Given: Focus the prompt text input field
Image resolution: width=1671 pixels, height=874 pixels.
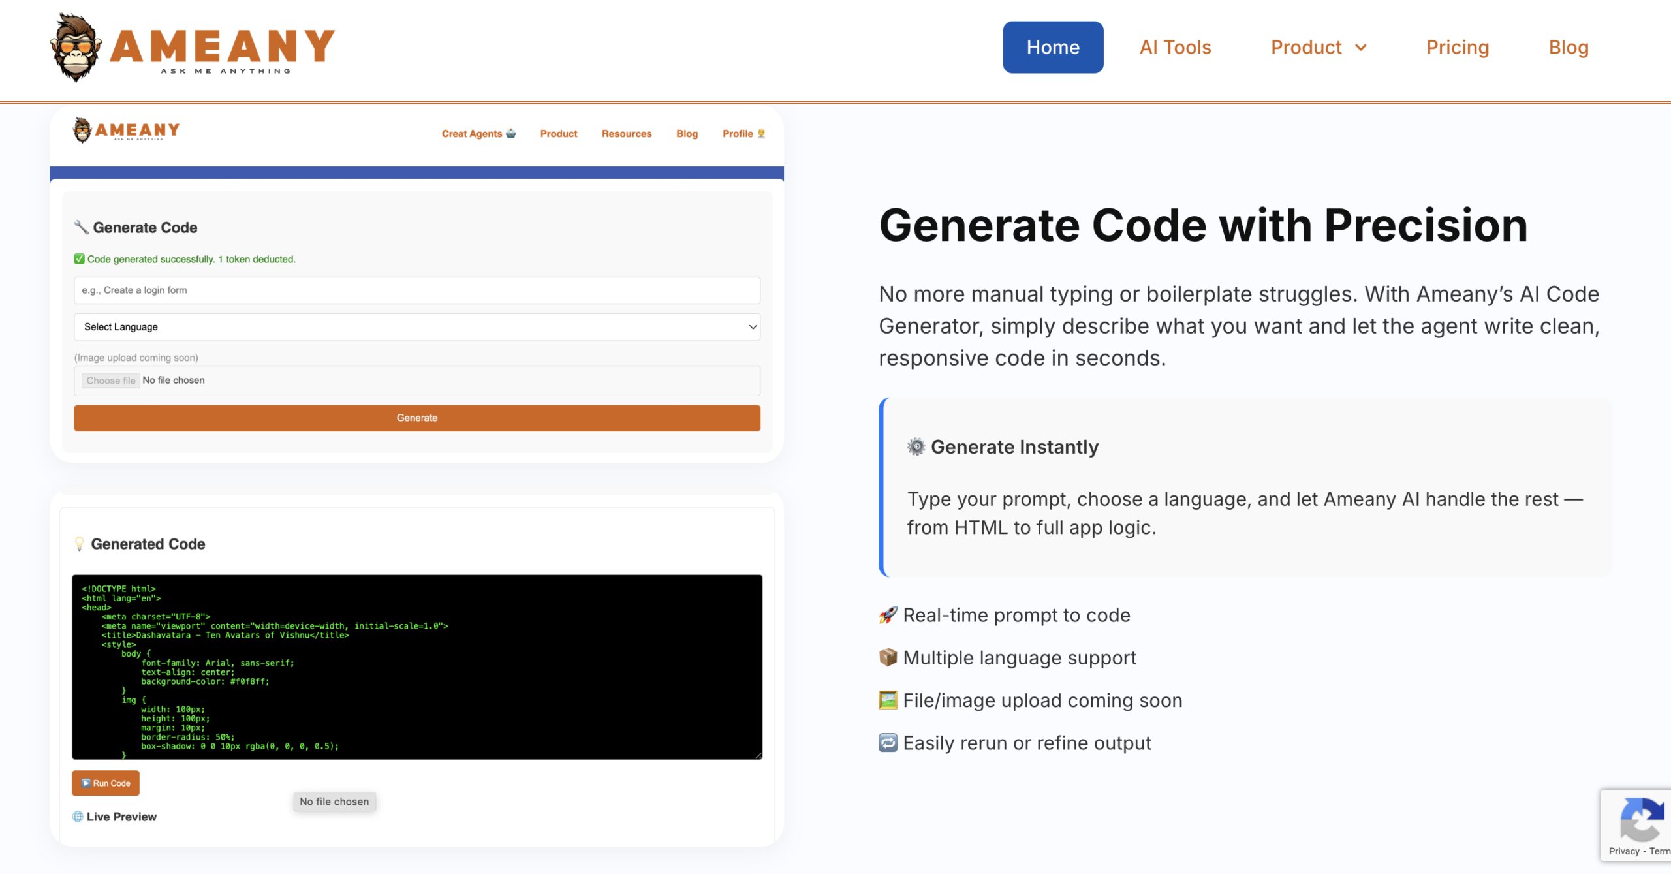Looking at the screenshot, I should click(416, 290).
